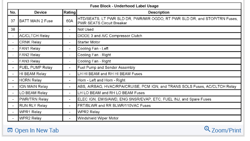The width and height of the screenshot is (250, 141).
Task: Select the Device column header
Action: point(41,12)
